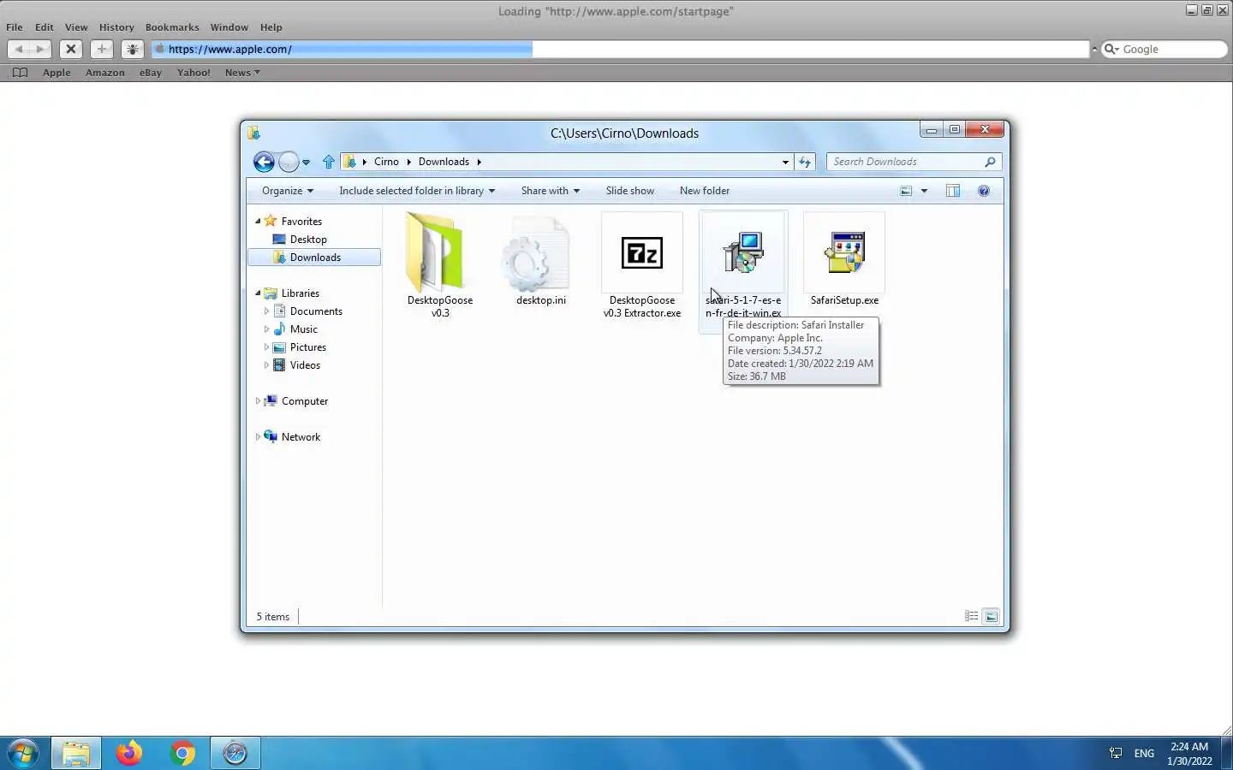Image resolution: width=1233 pixels, height=770 pixels.
Task: Switch to details view icon in status bar
Action: pyautogui.click(x=971, y=616)
